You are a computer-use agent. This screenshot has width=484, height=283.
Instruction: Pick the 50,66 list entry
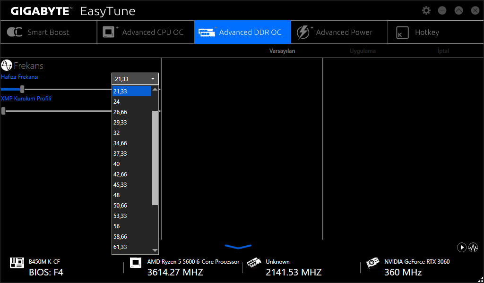pyautogui.click(x=132, y=205)
